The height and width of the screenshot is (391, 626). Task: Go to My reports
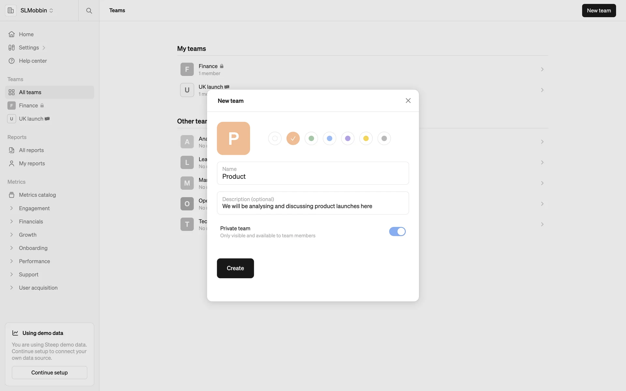point(32,164)
